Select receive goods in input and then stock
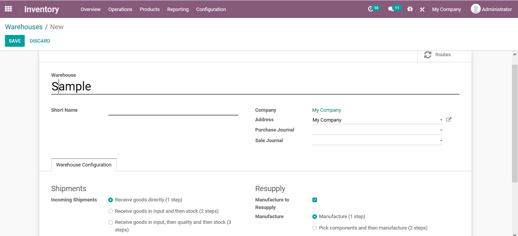 (x=111, y=211)
